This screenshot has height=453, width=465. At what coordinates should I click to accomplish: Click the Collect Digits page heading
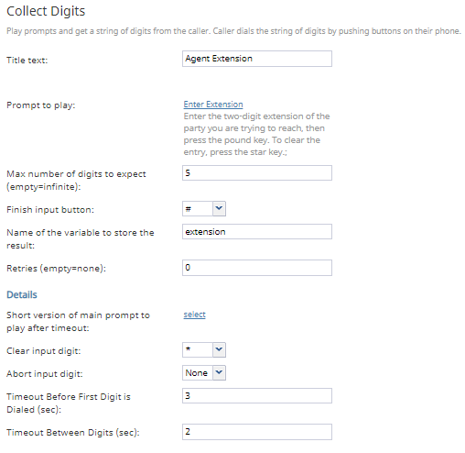click(46, 11)
